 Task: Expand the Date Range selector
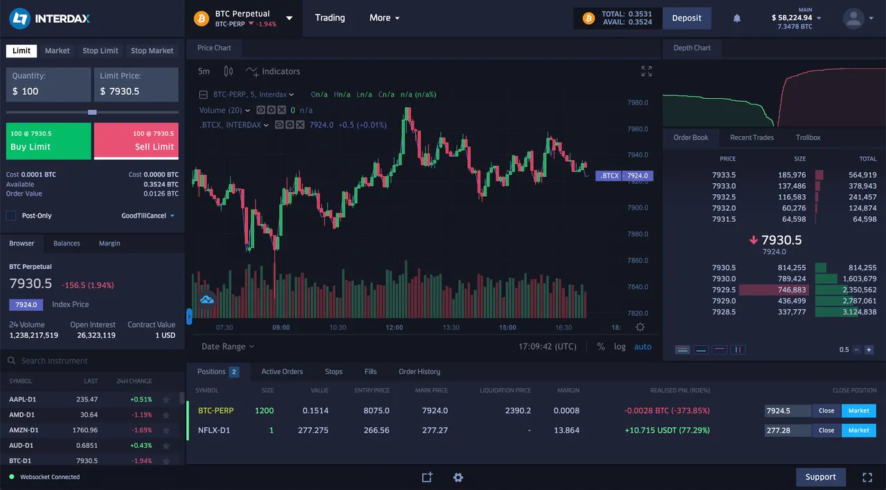pos(228,347)
